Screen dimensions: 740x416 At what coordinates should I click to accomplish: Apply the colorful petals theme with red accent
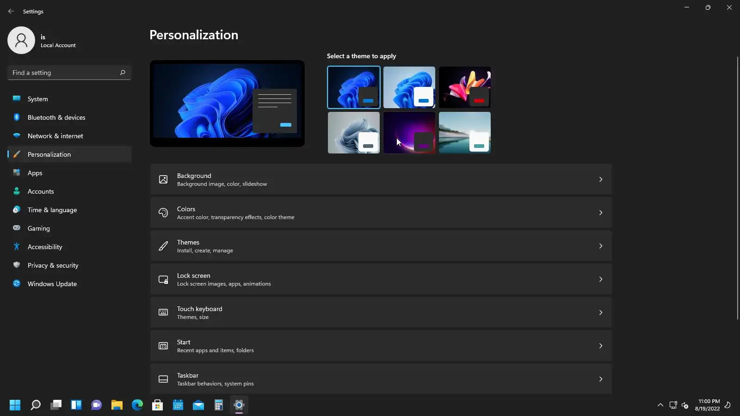pyautogui.click(x=465, y=87)
